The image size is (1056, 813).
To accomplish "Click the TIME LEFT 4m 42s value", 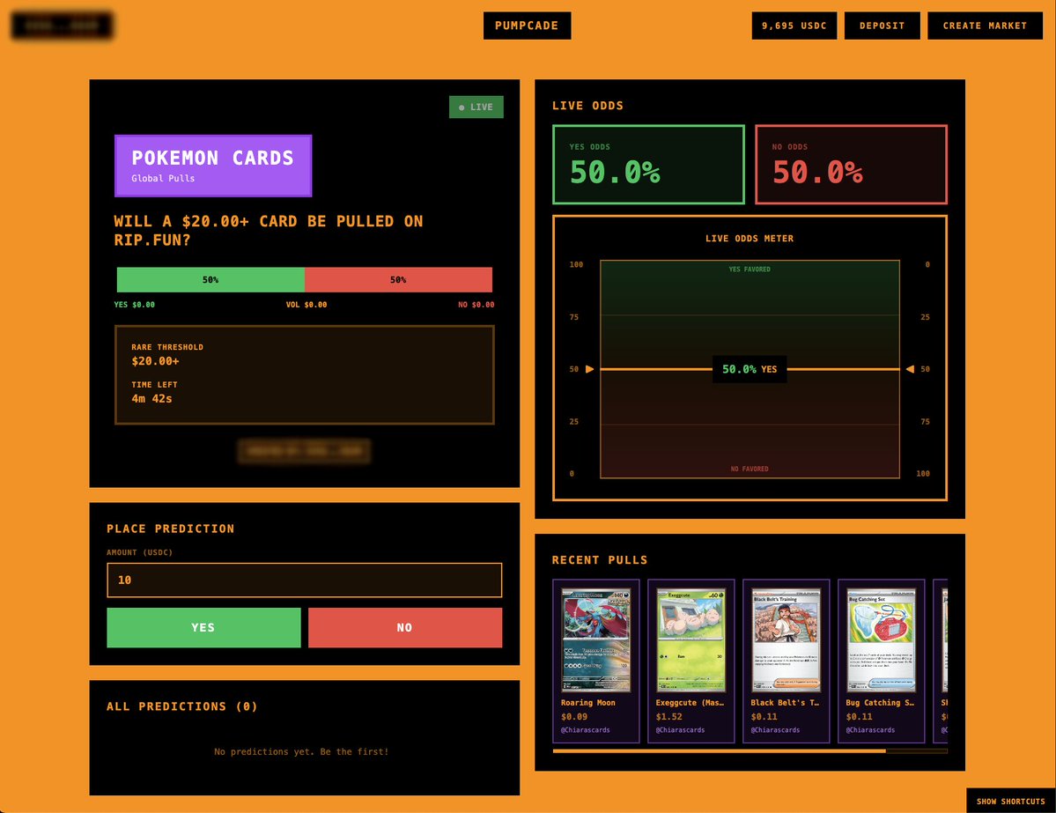I will click(x=151, y=399).
